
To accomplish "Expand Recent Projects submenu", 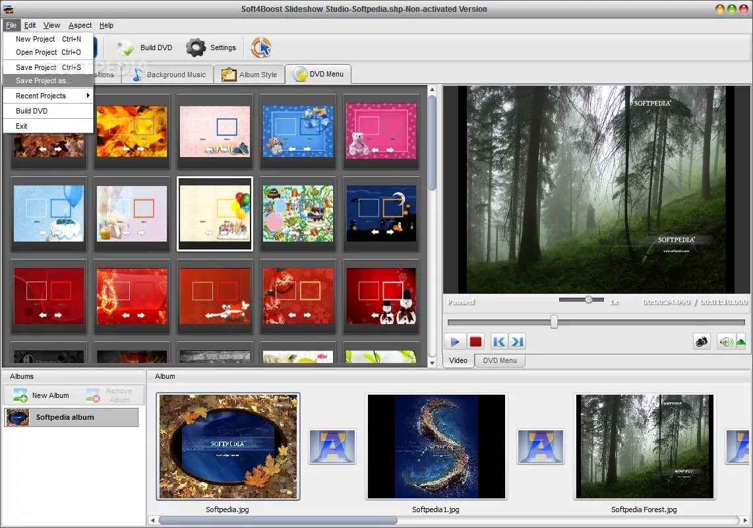I will [x=48, y=96].
